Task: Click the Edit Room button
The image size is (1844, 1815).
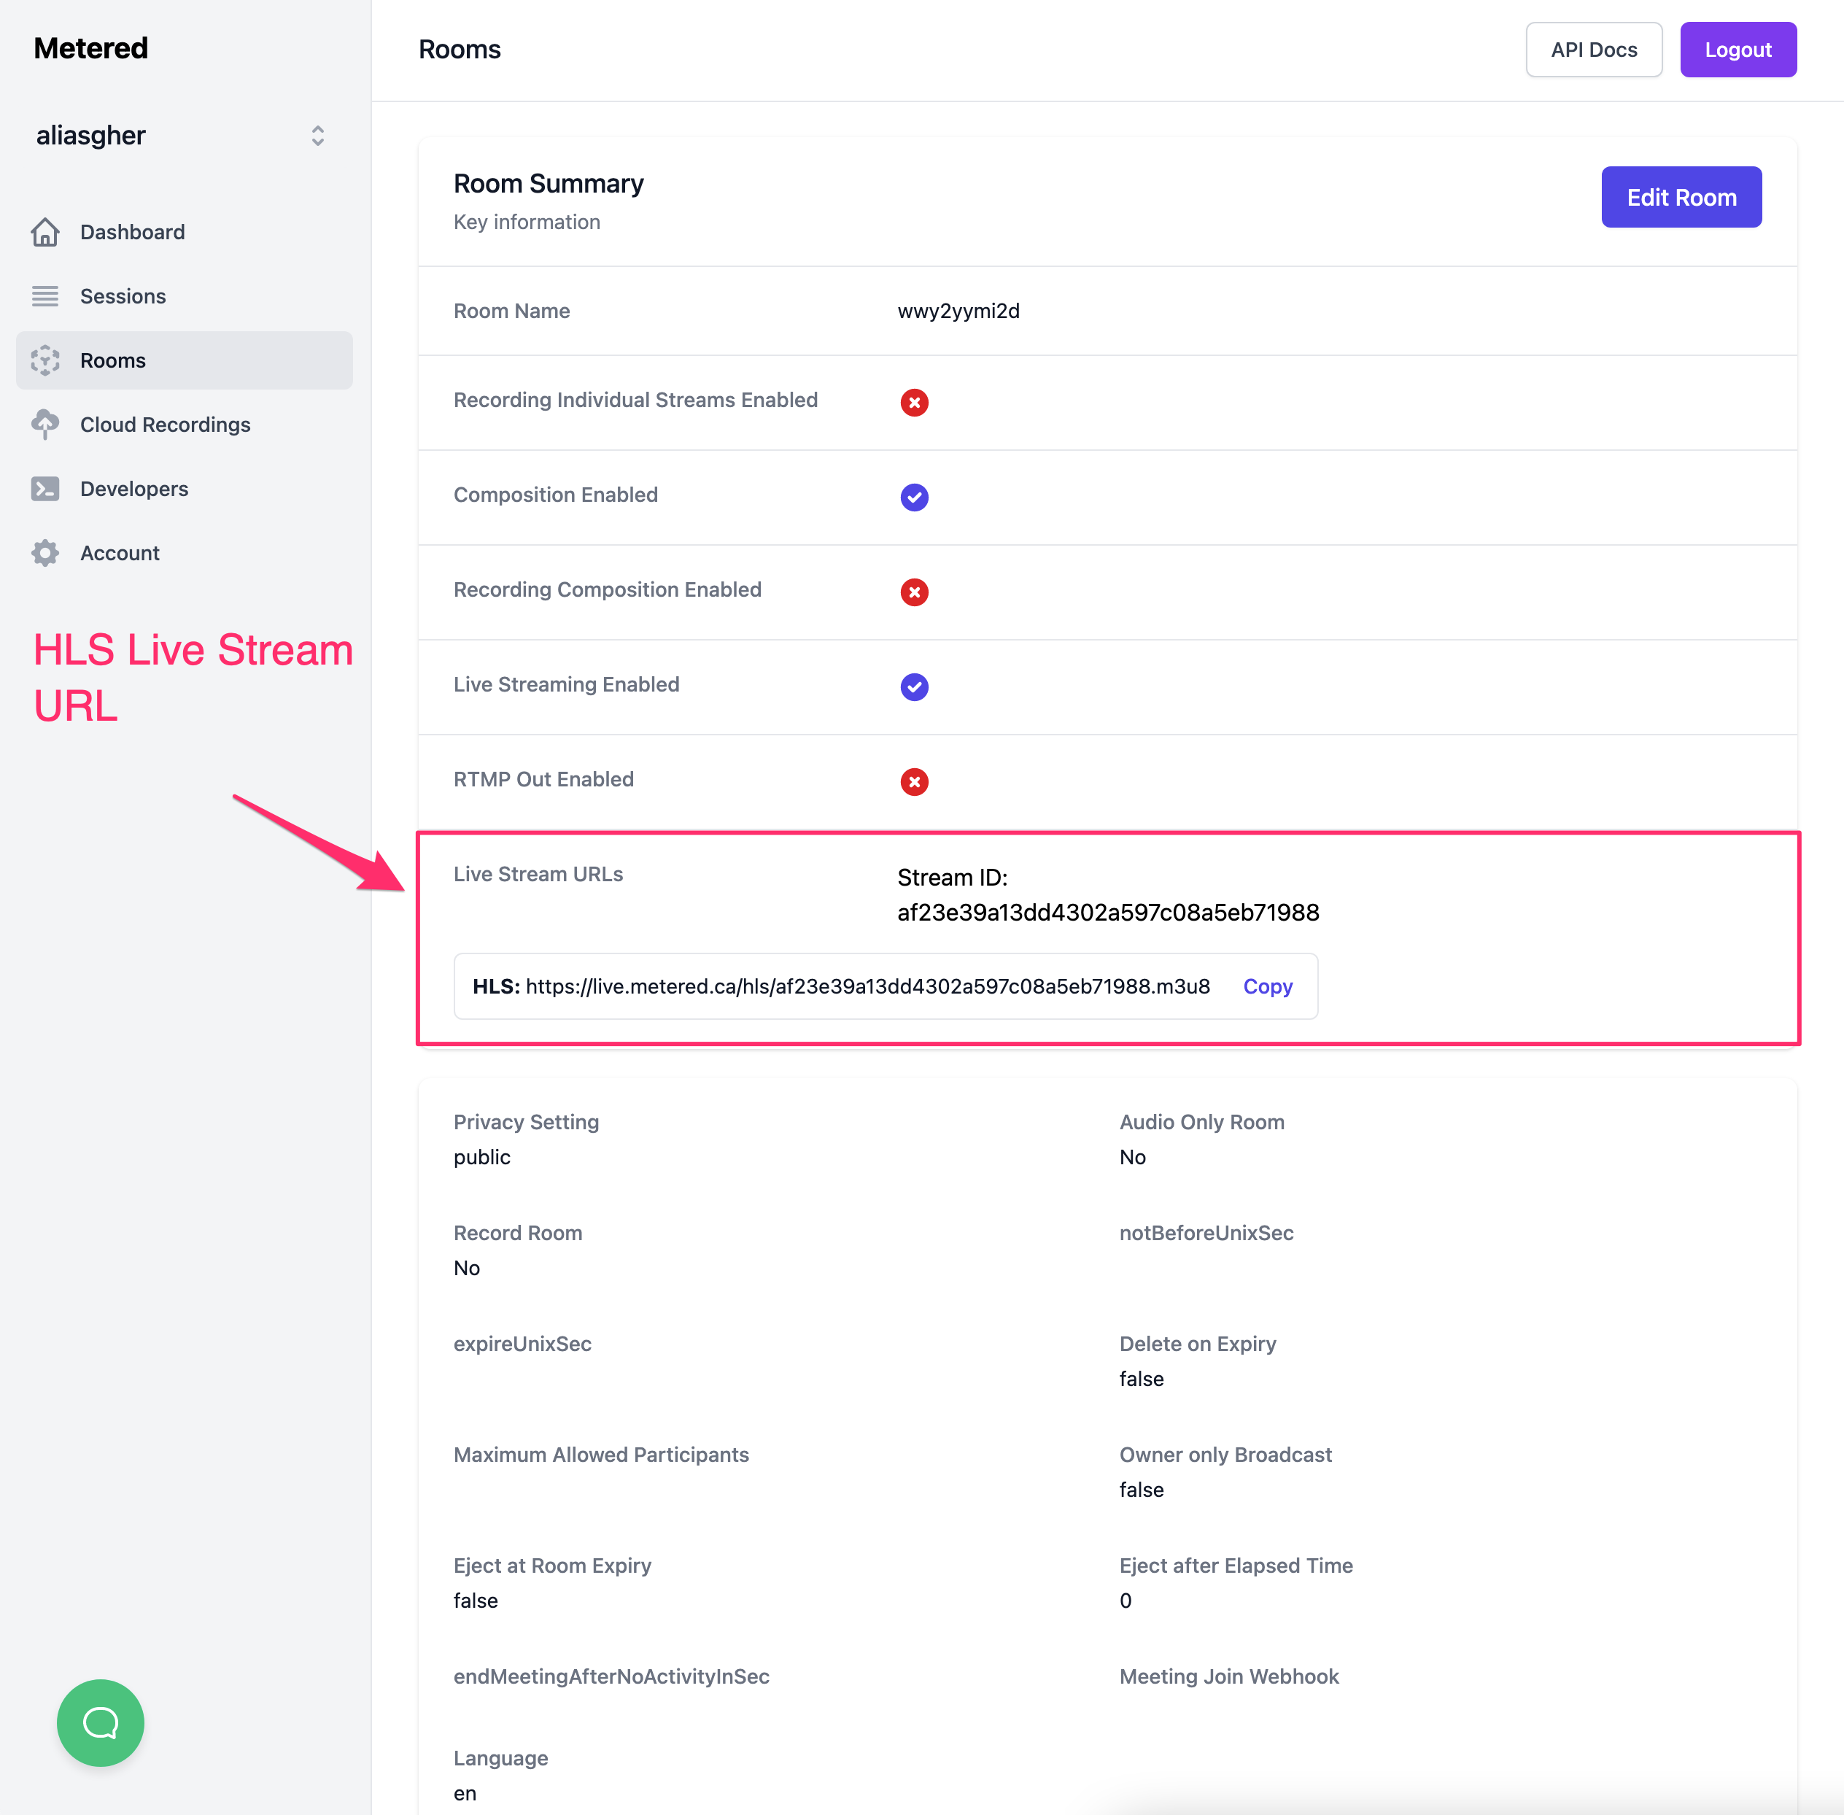Action: (1681, 196)
